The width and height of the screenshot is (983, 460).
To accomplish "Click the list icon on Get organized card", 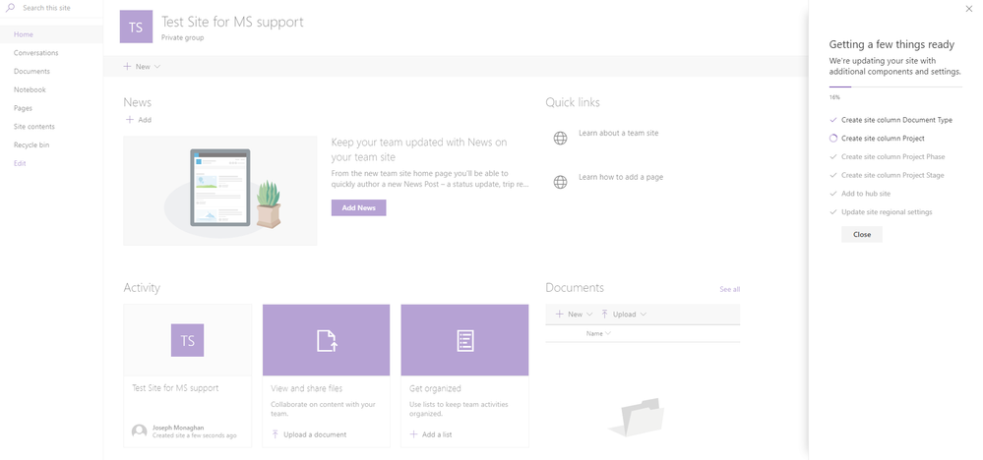I will point(464,340).
